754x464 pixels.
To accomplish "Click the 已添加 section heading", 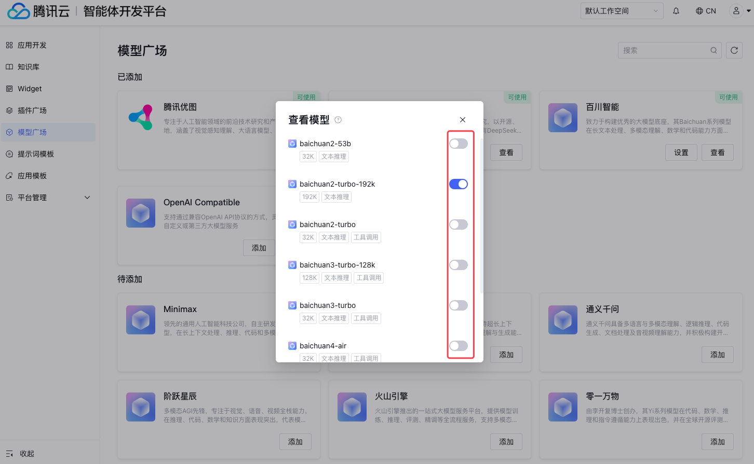I will tap(130, 77).
